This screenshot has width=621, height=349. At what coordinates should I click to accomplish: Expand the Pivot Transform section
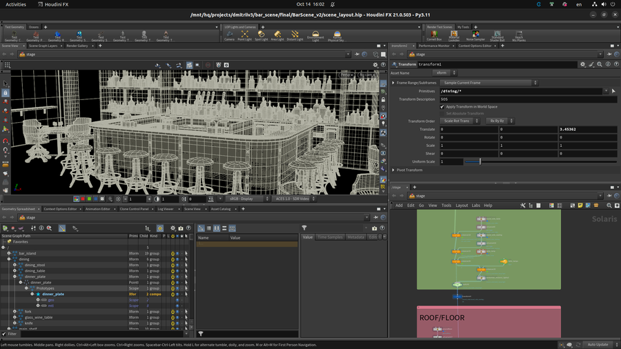pyautogui.click(x=394, y=170)
